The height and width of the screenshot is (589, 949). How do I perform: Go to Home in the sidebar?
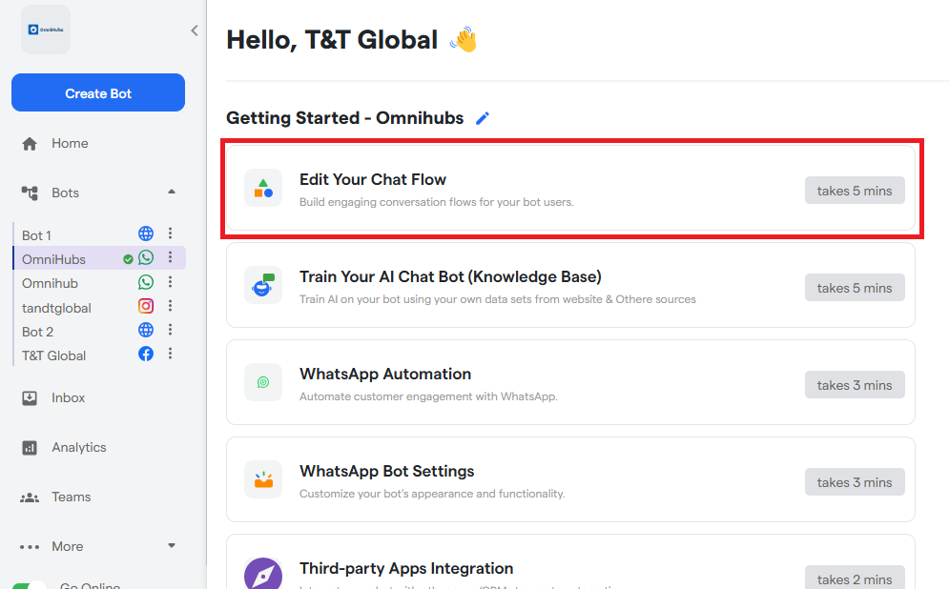70,143
